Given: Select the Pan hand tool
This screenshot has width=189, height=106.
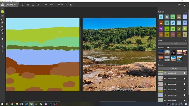Looking at the screenshot, I should [x=2, y=34].
